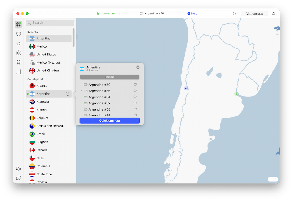Click the green lock connected icon

pos(98,13)
